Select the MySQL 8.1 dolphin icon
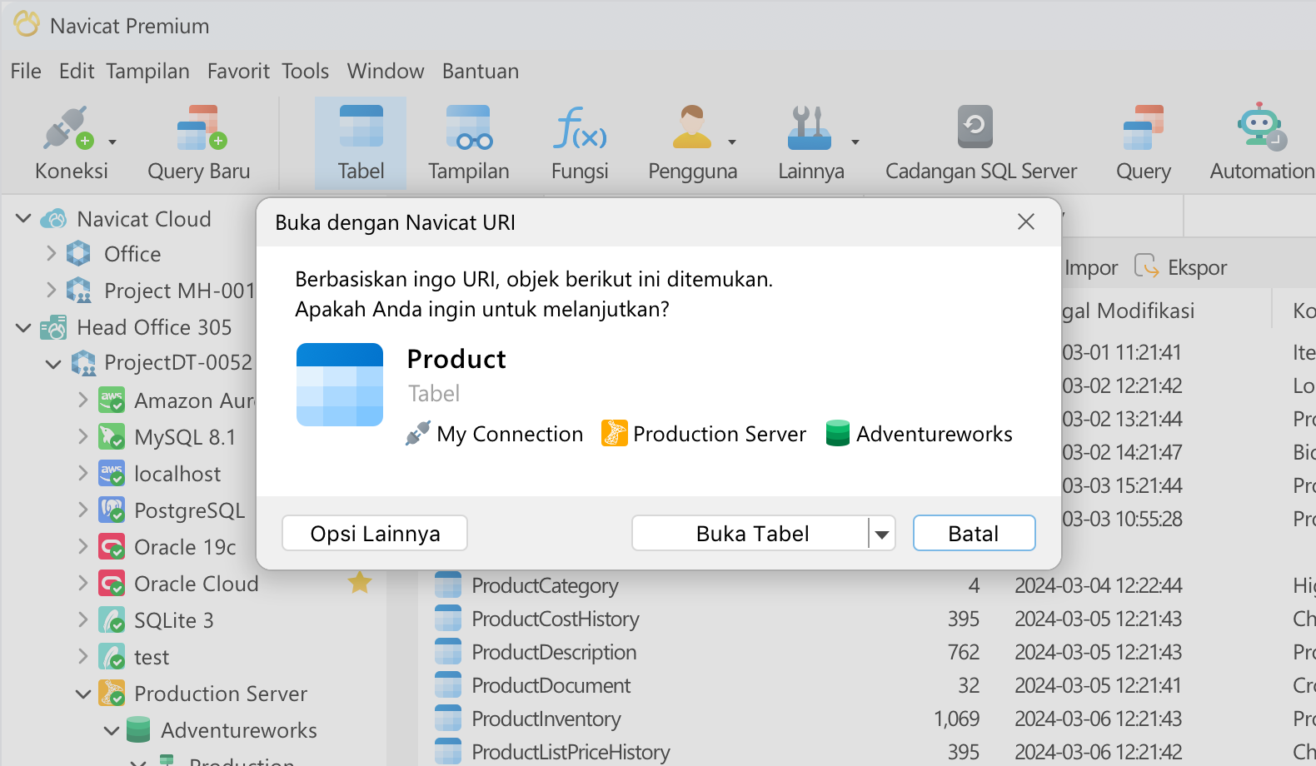The image size is (1316, 766). click(x=112, y=437)
